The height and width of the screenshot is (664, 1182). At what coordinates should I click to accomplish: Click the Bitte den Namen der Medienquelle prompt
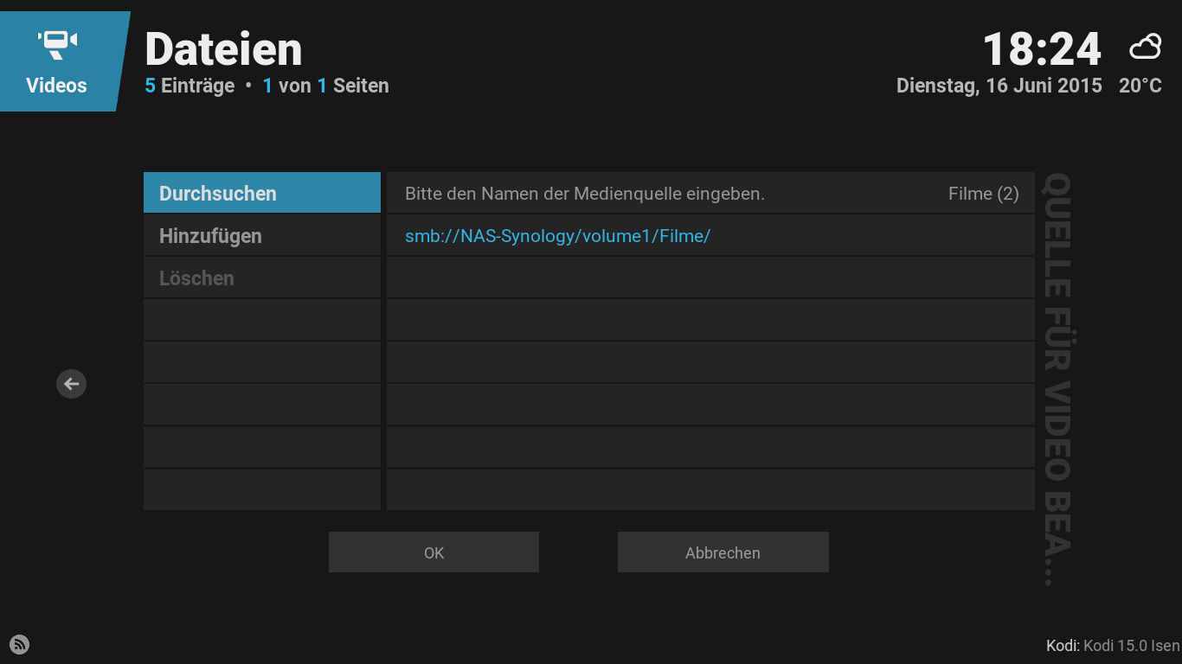(x=585, y=194)
